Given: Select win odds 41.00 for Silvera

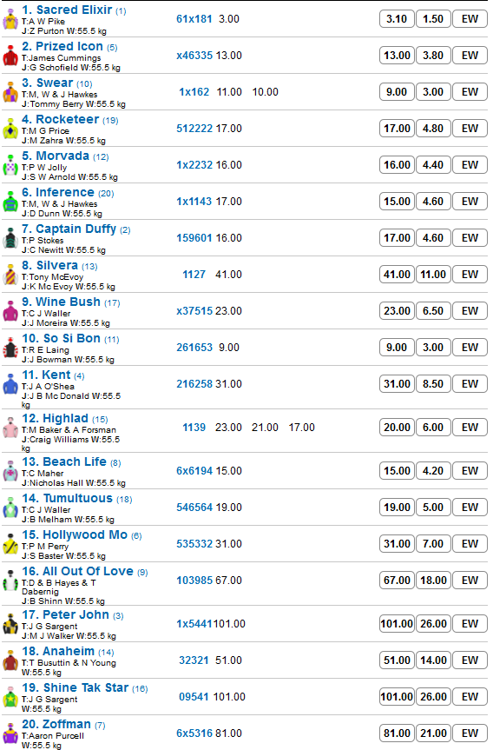Looking at the screenshot, I should tap(397, 275).
